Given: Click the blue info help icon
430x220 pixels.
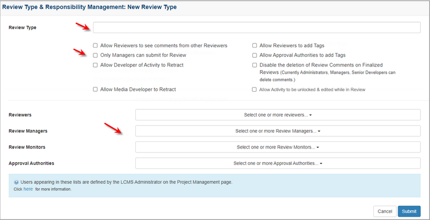Looking at the screenshot, I should [x=16, y=182].
